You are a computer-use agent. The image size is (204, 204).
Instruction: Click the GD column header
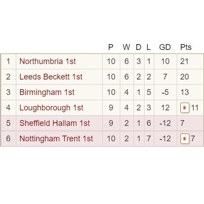[165, 47]
